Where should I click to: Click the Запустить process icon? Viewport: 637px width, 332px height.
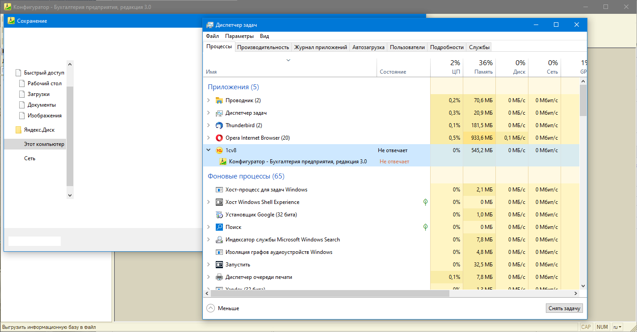coord(219,265)
